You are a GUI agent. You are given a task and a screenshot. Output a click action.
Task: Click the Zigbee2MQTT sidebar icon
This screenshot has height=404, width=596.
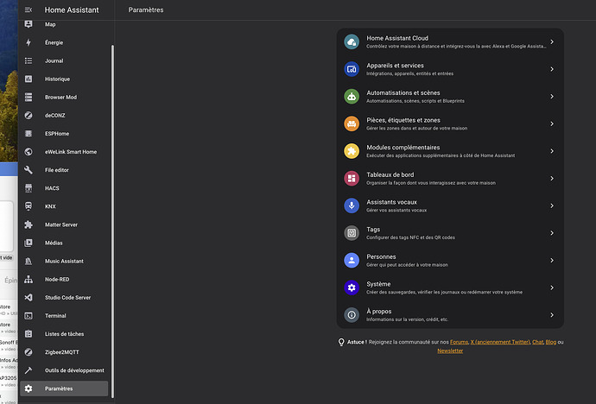coord(29,352)
